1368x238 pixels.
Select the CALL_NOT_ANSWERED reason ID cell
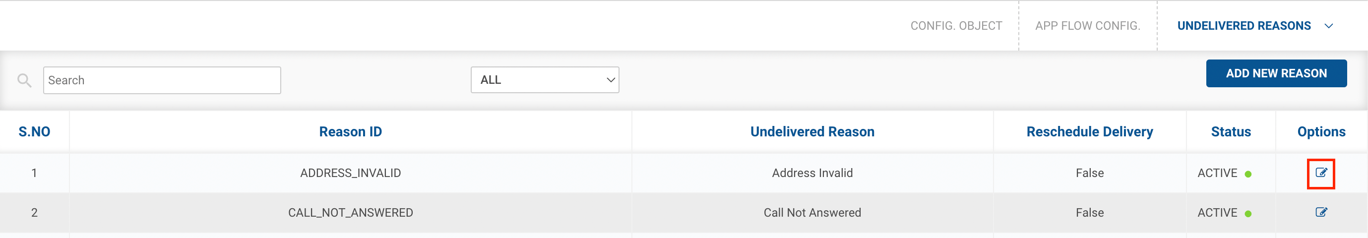[x=351, y=213]
